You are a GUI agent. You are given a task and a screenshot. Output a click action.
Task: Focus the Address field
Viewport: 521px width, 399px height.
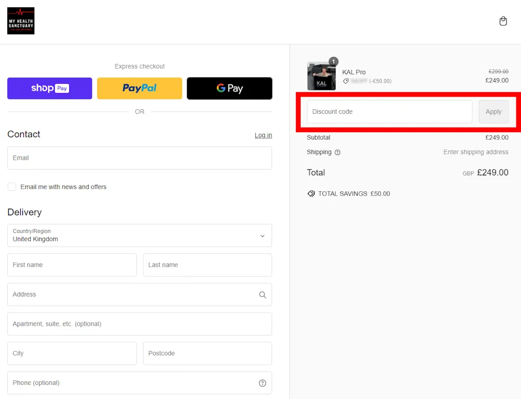tap(140, 294)
